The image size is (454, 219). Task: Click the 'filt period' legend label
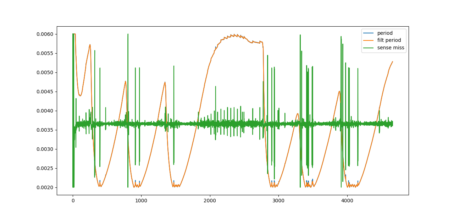coord(389,40)
